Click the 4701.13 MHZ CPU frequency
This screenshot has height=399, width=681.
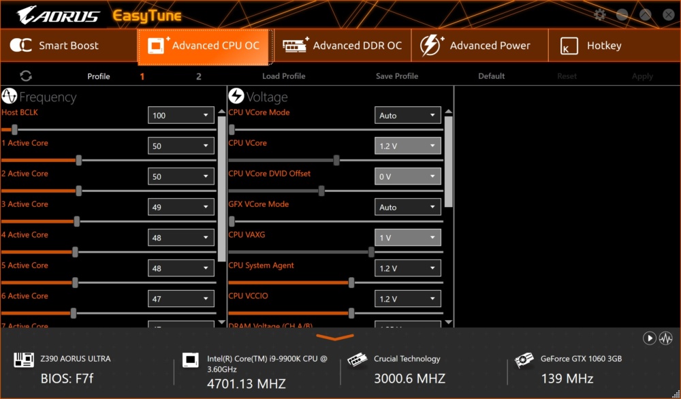pos(247,384)
